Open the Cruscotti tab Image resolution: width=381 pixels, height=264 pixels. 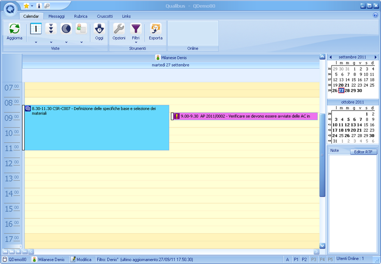(x=105, y=16)
